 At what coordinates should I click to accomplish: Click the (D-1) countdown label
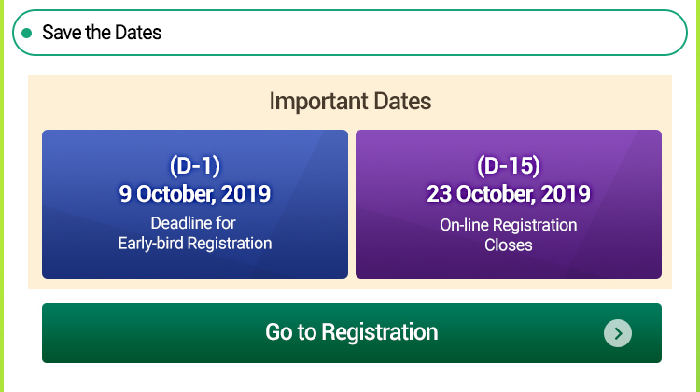pos(194,166)
